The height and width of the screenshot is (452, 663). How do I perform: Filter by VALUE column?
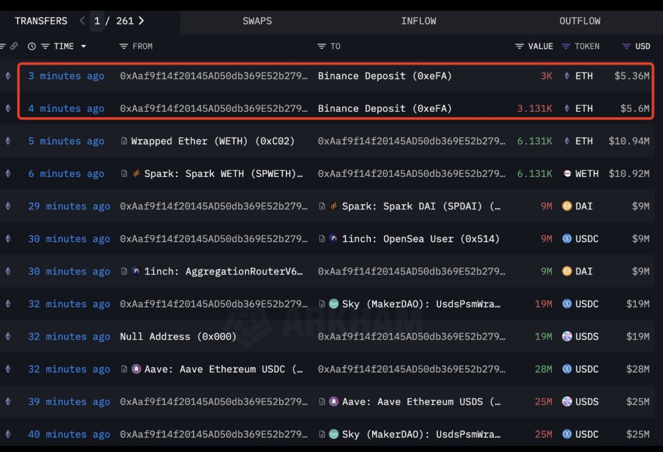(520, 47)
